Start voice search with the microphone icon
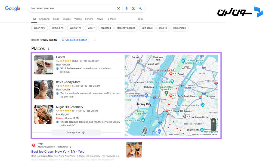 click(x=127, y=8)
